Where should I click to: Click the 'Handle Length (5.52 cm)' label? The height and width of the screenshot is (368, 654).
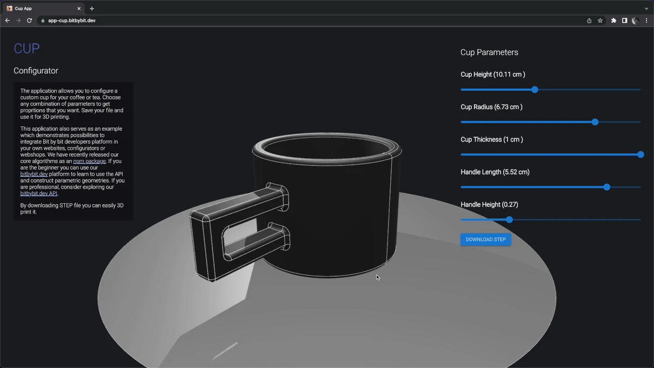pos(495,172)
